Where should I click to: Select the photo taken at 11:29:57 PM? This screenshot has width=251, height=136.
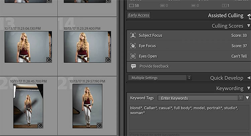pos(87,106)
